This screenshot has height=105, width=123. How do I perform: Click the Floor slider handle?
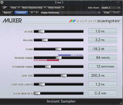point(58,49)
